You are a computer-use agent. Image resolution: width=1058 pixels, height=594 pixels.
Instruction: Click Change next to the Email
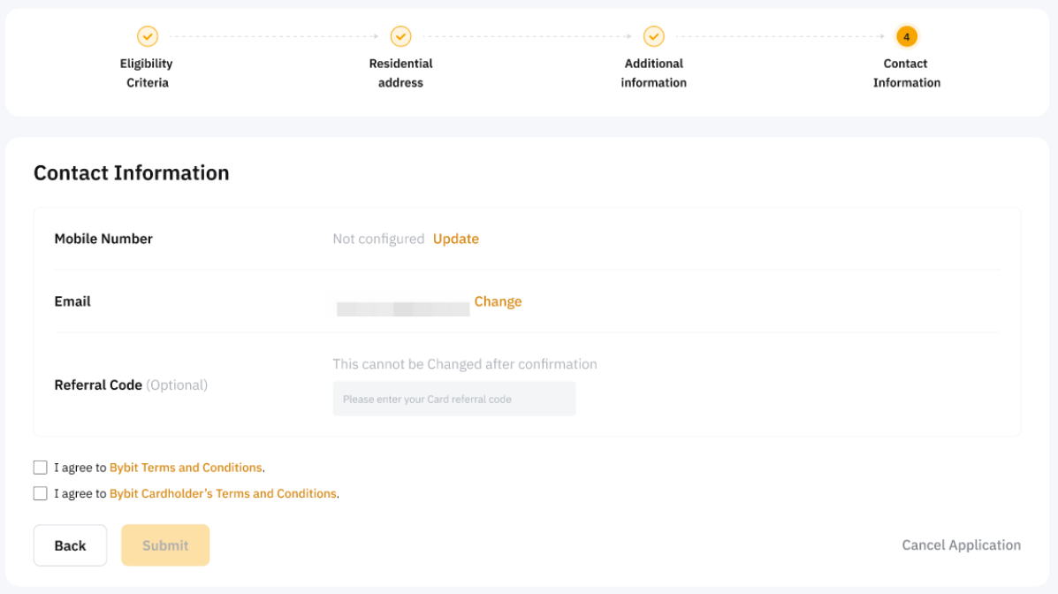click(x=498, y=301)
